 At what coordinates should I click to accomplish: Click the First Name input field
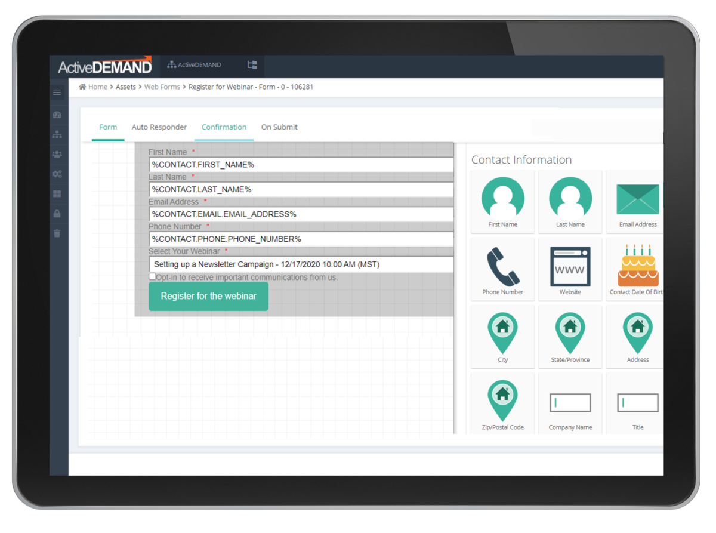coord(301,165)
